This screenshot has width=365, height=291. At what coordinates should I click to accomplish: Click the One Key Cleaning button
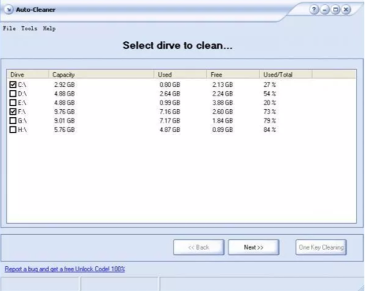(x=321, y=247)
